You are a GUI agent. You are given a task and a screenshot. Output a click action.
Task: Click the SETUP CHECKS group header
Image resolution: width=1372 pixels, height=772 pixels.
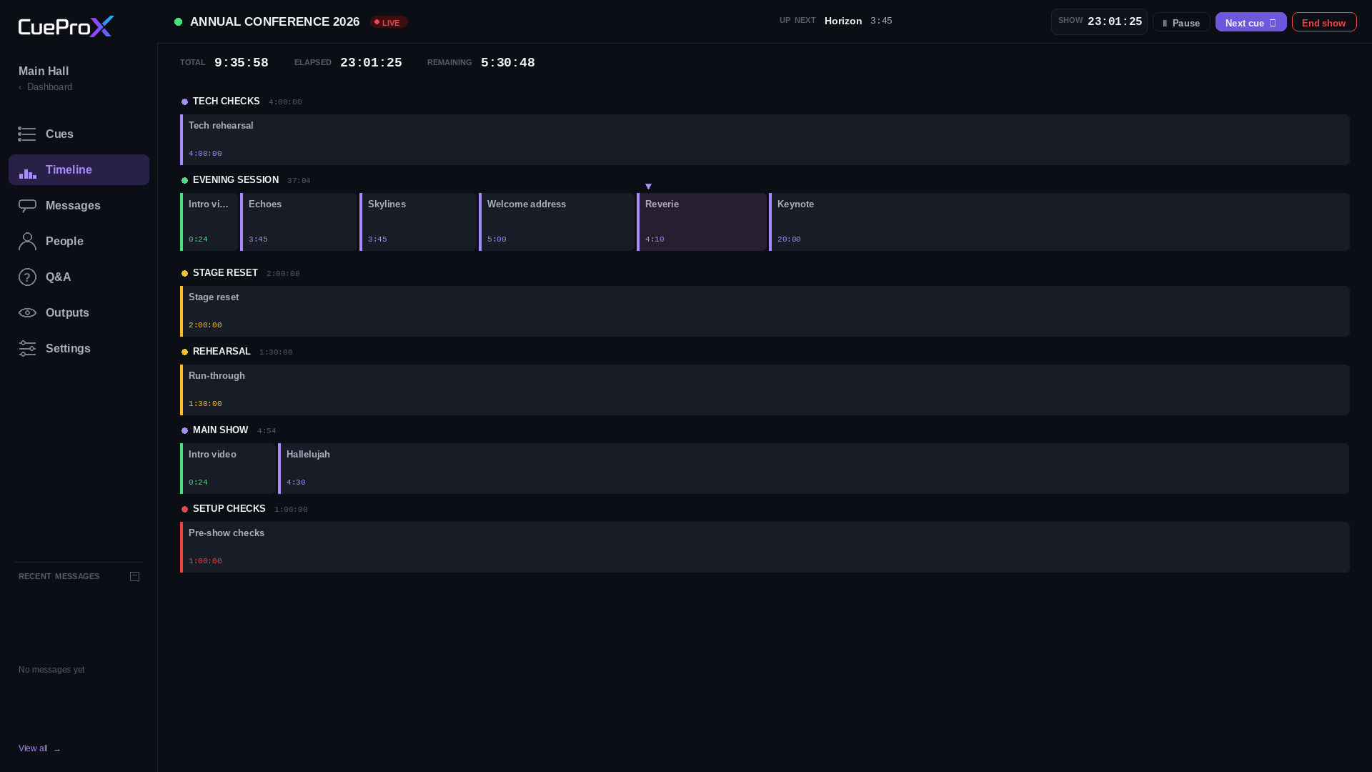[x=229, y=509]
